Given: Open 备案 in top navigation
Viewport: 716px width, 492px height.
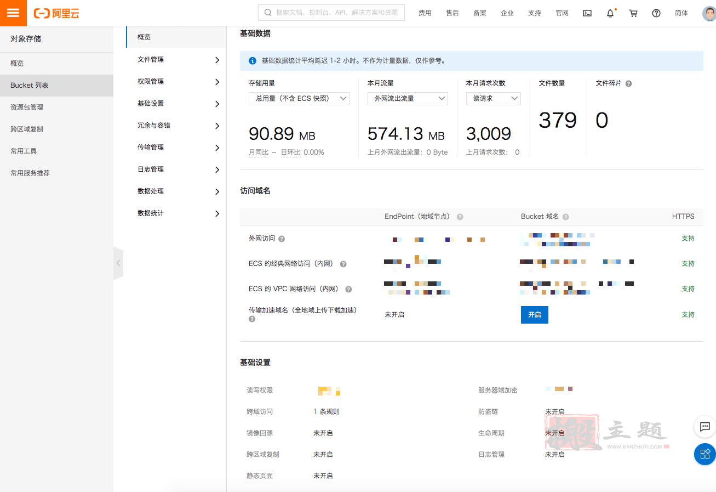Looking at the screenshot, I should (479, 13).
